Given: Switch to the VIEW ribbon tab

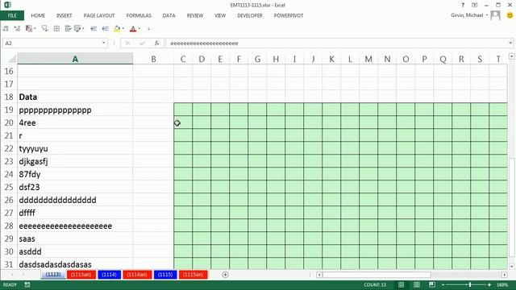Looking at the screenshot, I should (x=220, y=15).
